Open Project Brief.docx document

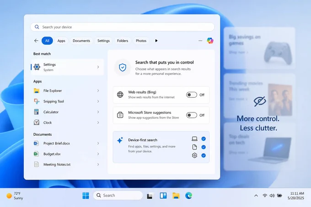pyautogui.click(x=67, y=143)
